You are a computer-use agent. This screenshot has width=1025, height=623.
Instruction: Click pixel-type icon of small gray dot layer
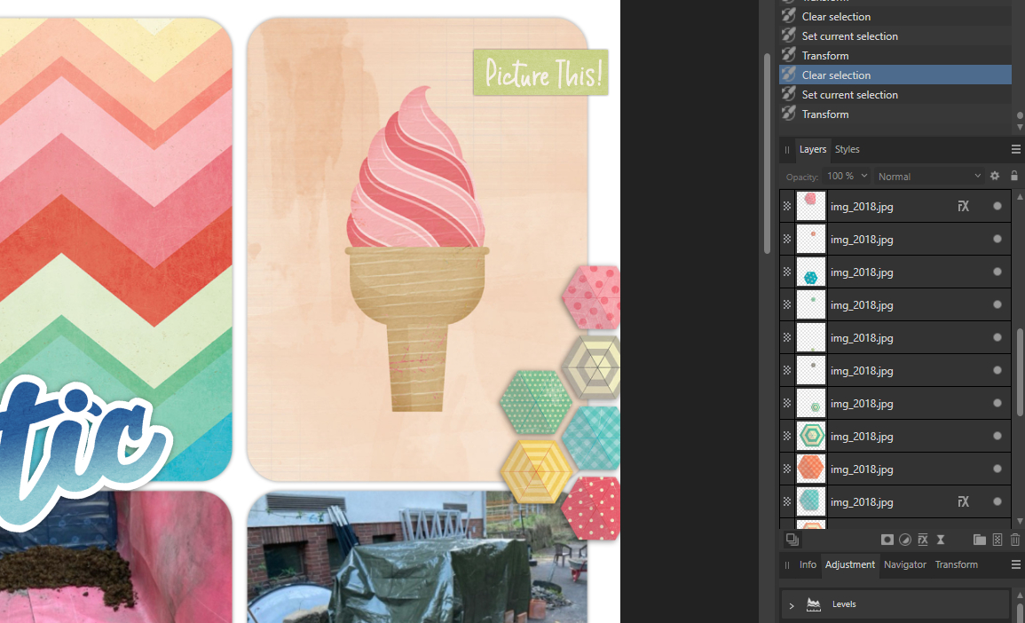pos(787,371)
